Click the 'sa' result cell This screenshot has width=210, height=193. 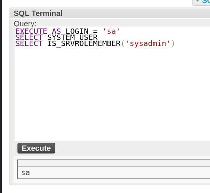[114, 172]
